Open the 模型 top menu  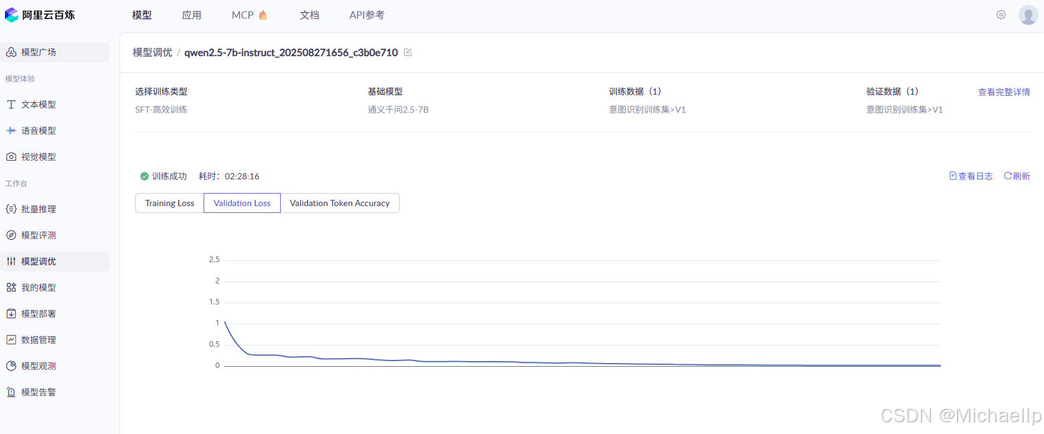point(142,15)
